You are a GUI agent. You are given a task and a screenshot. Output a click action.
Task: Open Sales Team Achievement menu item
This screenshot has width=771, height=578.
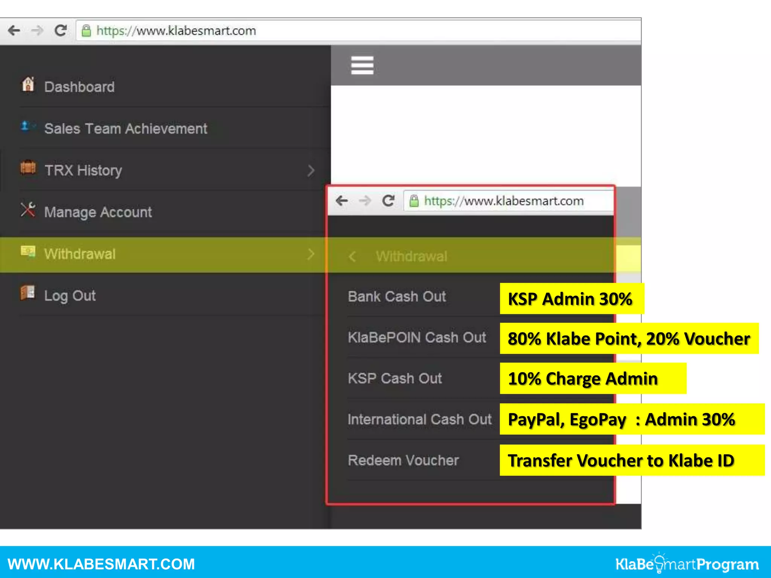click(x=126, y=129)
